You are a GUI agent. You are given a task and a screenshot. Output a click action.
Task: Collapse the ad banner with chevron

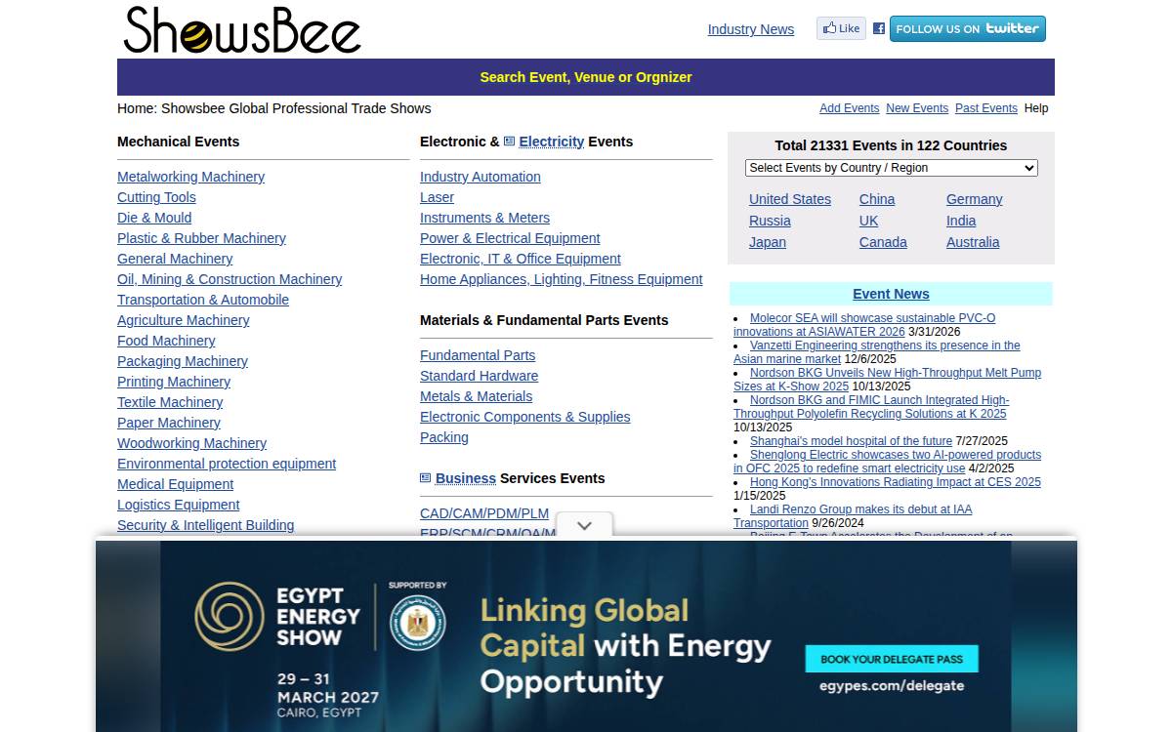[x=584, y=525]
